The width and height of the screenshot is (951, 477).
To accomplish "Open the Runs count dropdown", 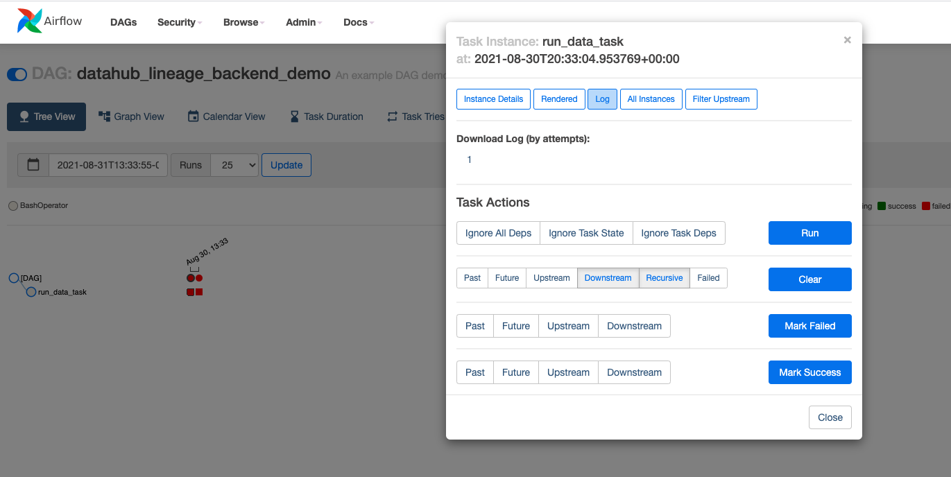I will coord(234,165).
